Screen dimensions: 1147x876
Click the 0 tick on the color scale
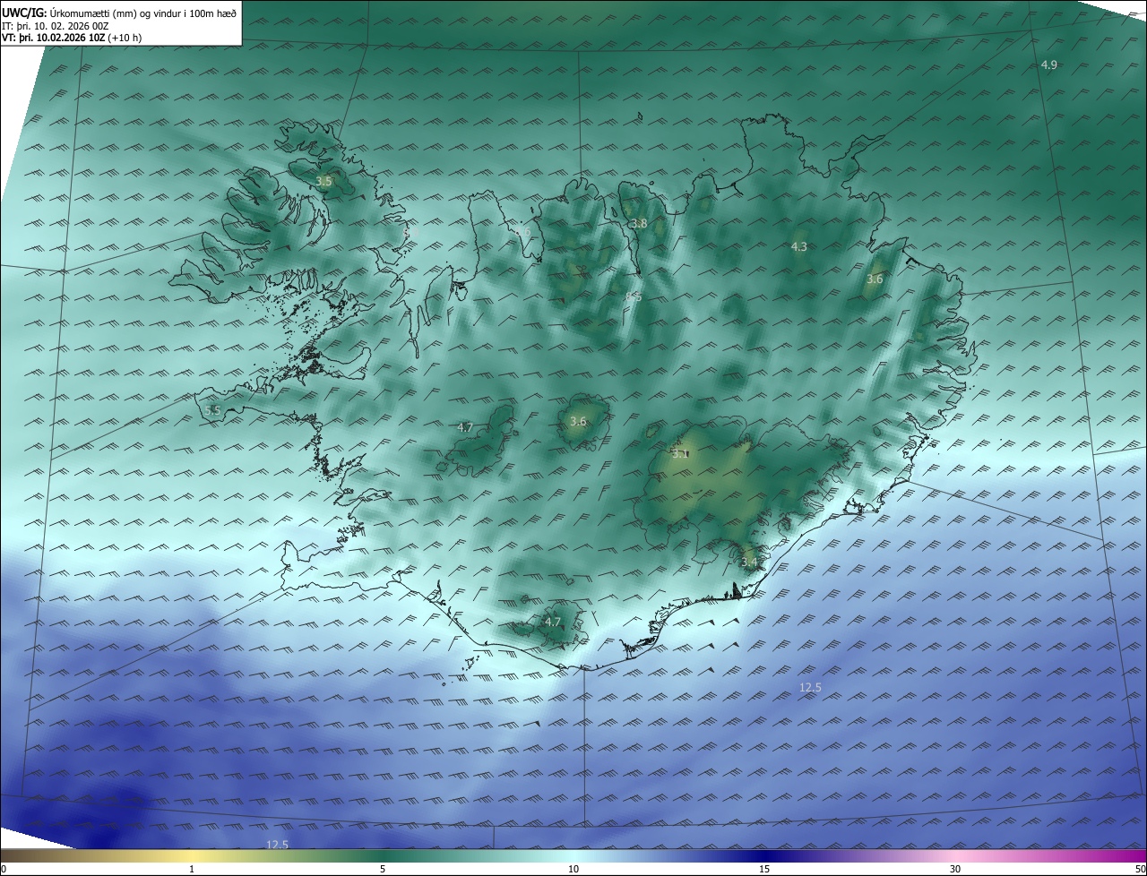[x=4, y=869]
